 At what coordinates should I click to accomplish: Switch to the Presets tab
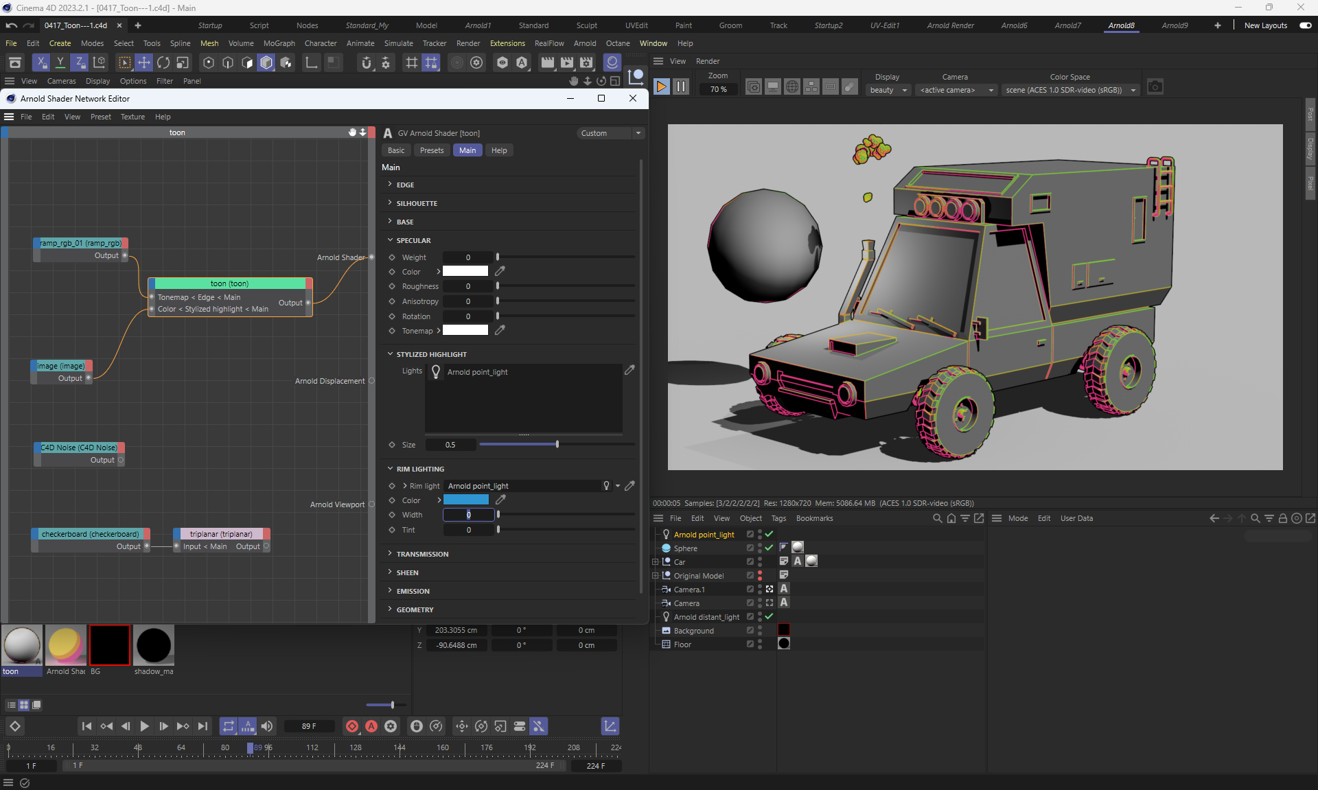click(x=432, y=150)
